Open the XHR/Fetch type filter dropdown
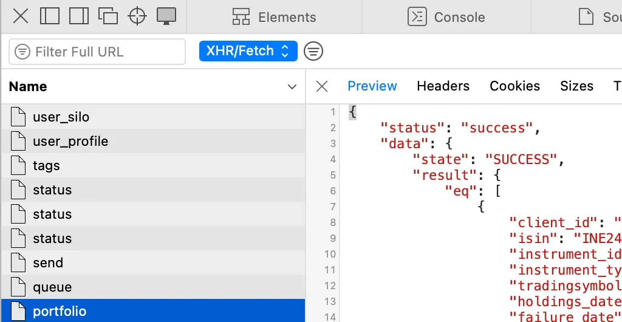Screen dimensions: 622x322 [248, 51]
